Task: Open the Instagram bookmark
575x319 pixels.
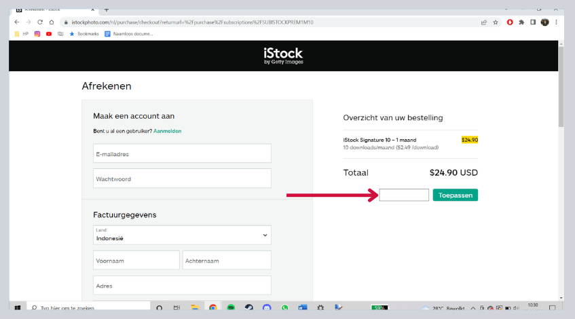Action: [37, 34]
